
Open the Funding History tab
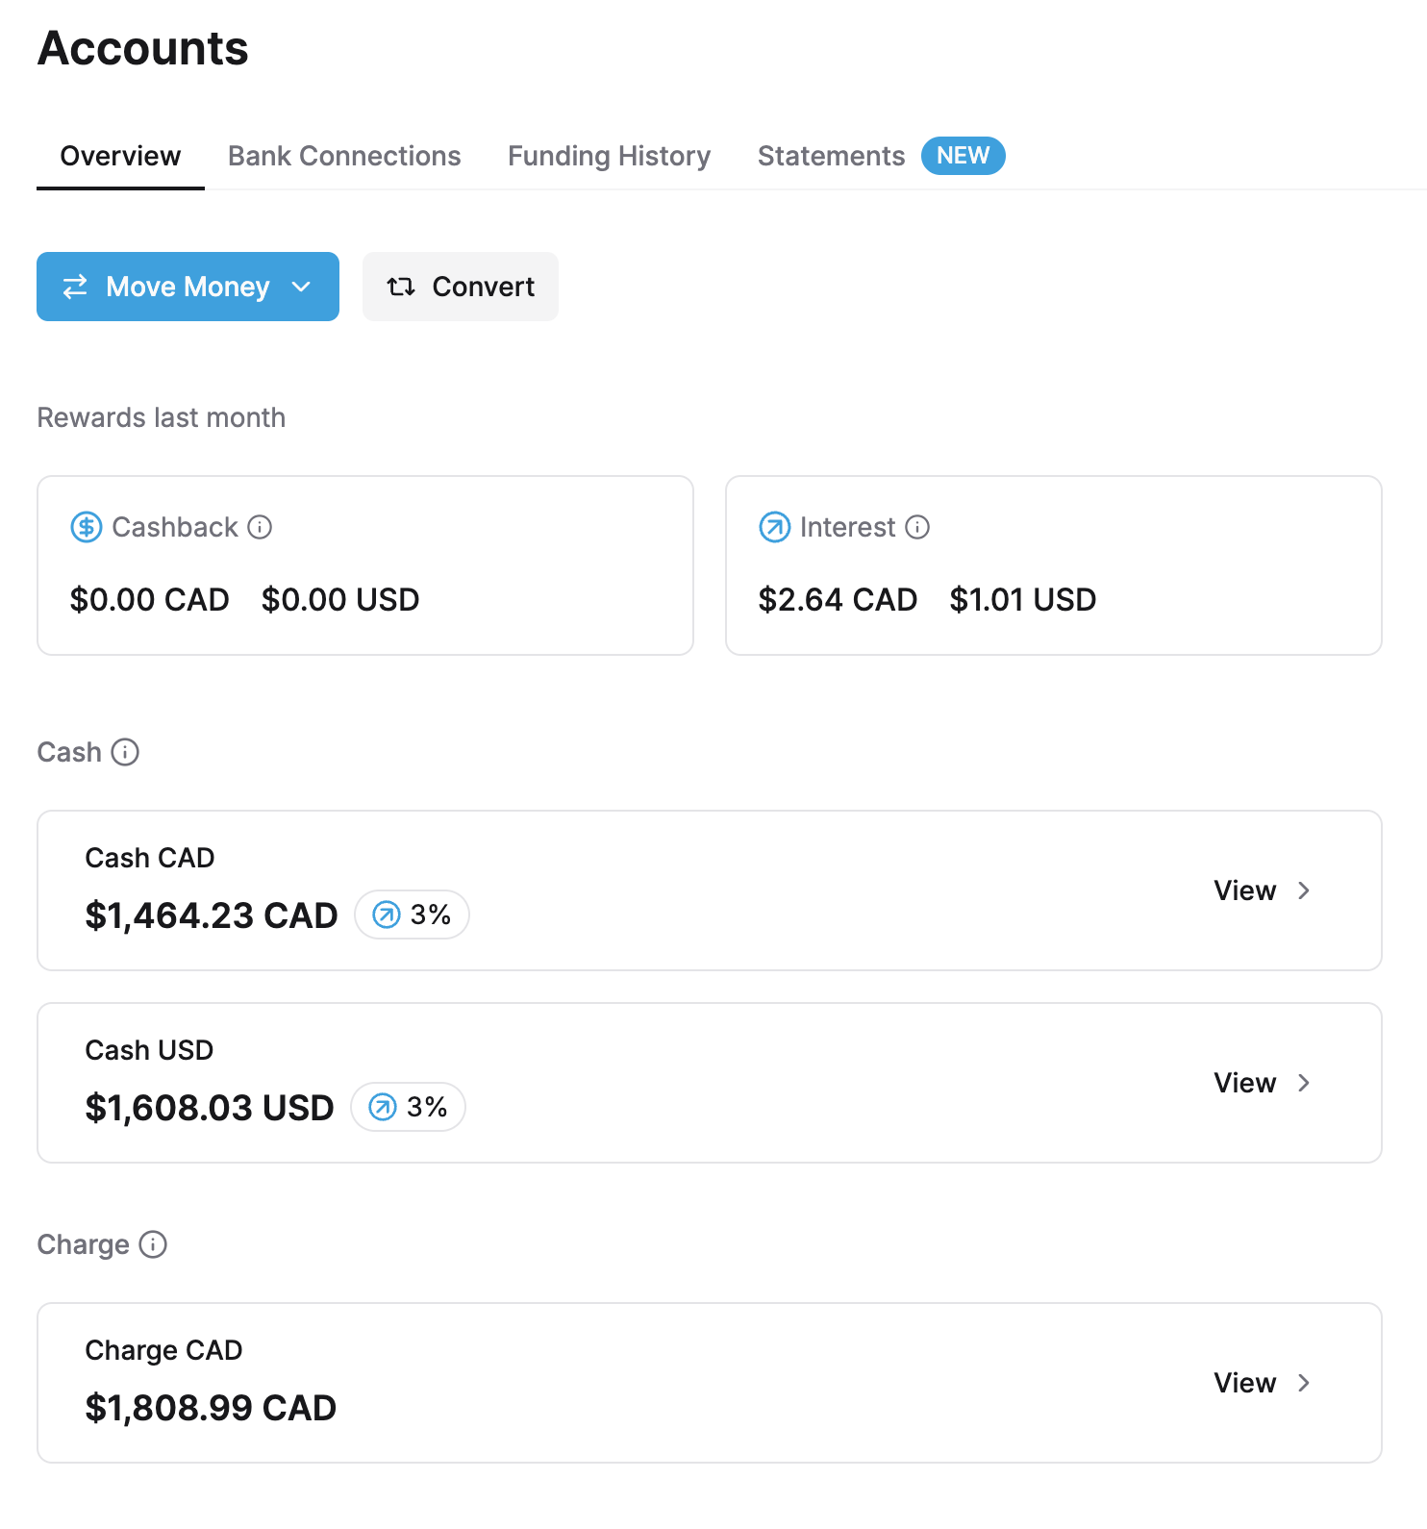(608, 156)
